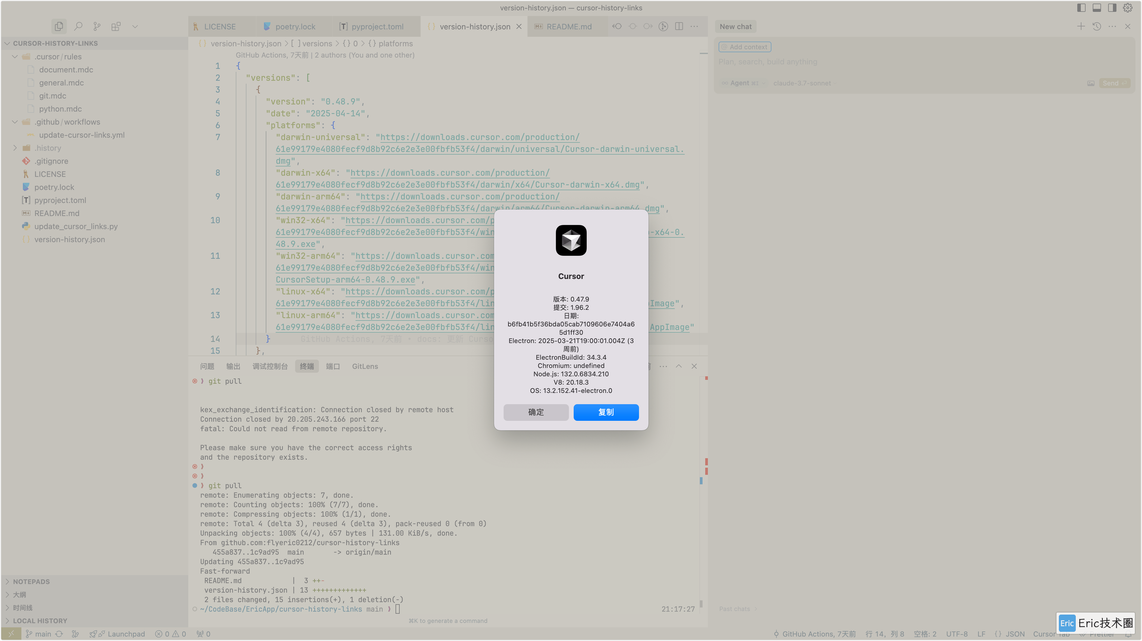Start a new chat with plus icon

tap(1081, 27)
